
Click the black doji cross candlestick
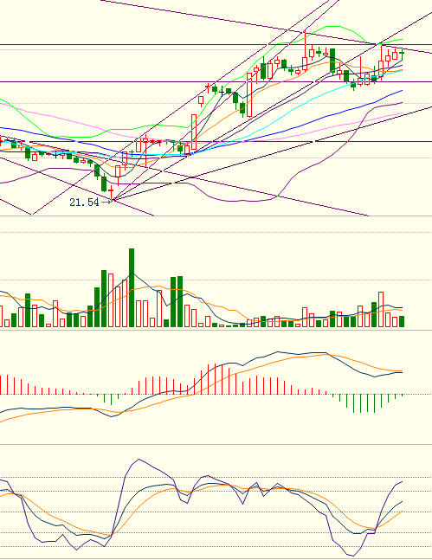pos(222,92)
